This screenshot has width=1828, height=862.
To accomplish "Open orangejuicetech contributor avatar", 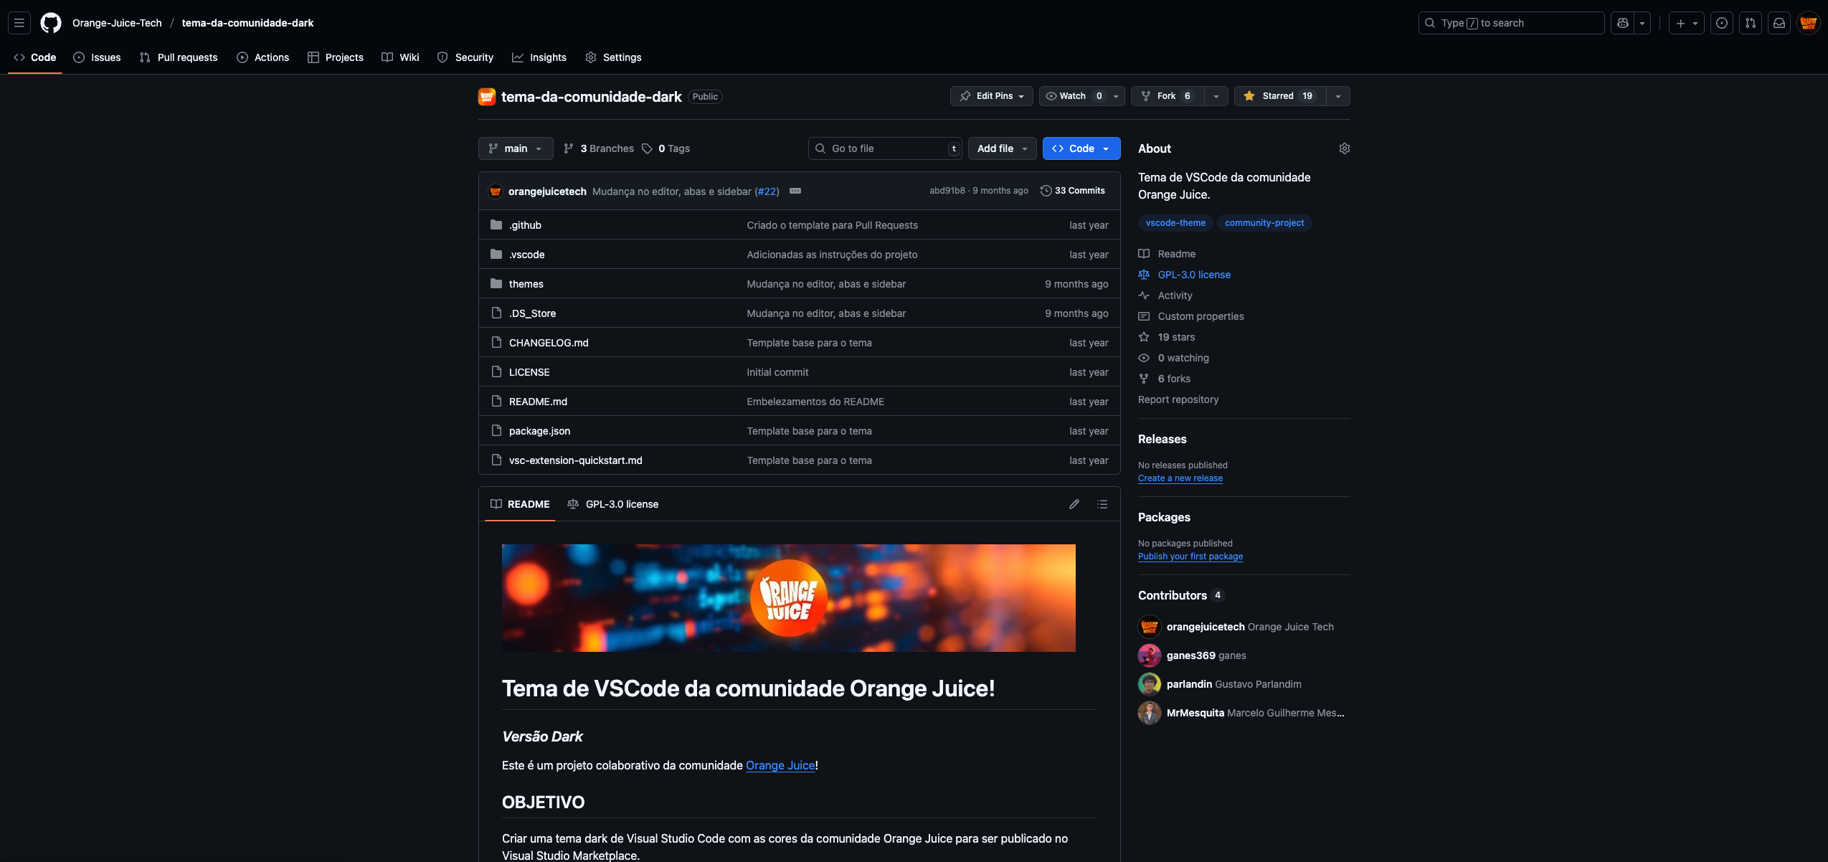I will click(1149, 627).
